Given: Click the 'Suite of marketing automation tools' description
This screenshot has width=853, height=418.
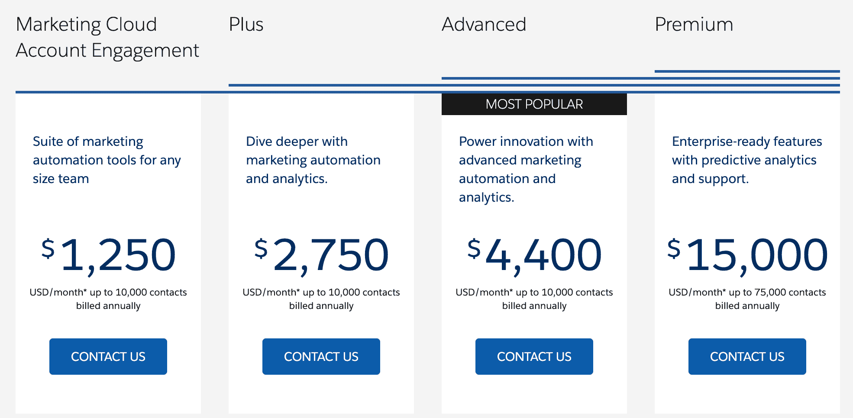Looking at the screenshot, I should click(107, 160).
